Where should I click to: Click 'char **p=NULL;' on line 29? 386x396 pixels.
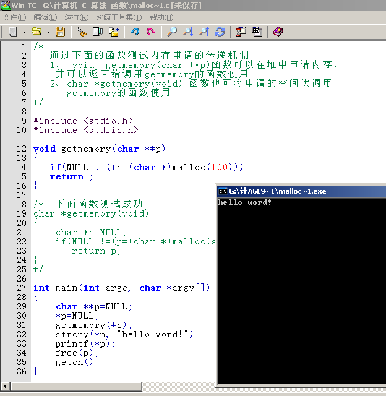point(93,307)
